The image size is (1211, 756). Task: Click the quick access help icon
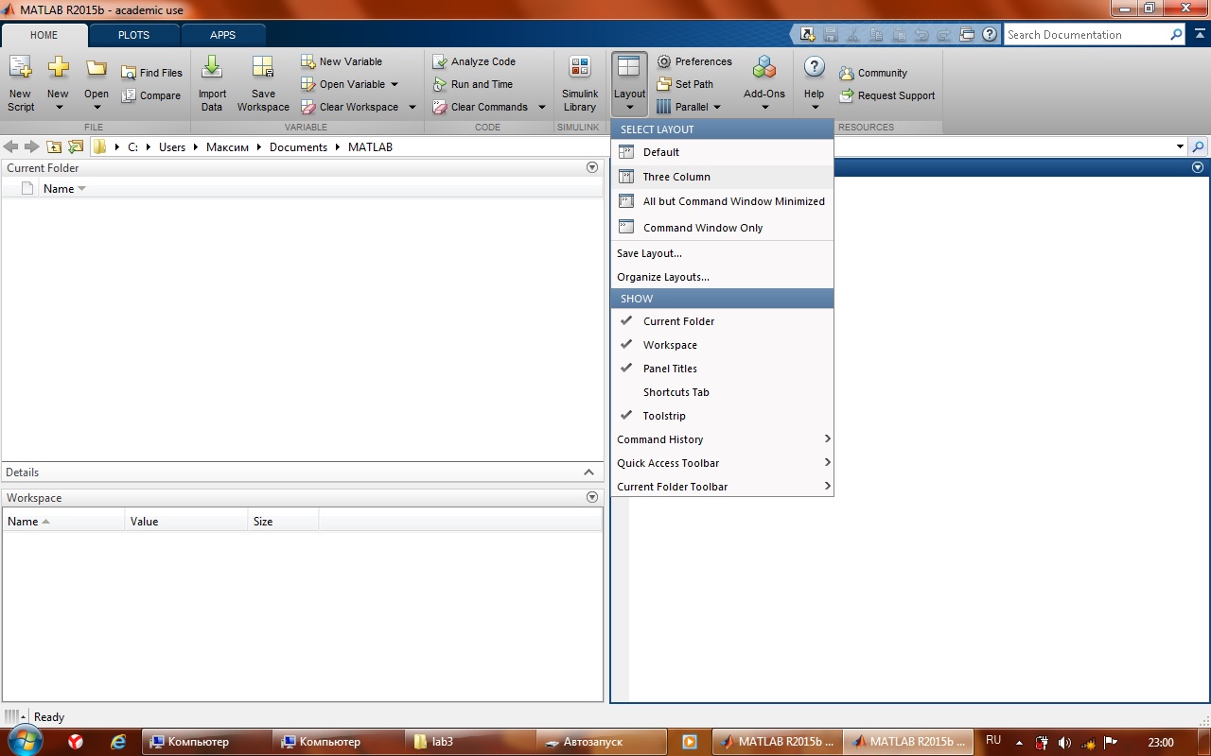[990, 35]
